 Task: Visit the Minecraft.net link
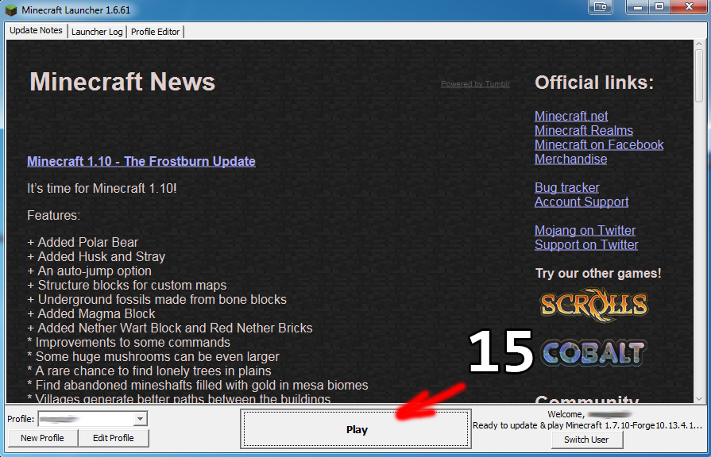coord(571,117)
